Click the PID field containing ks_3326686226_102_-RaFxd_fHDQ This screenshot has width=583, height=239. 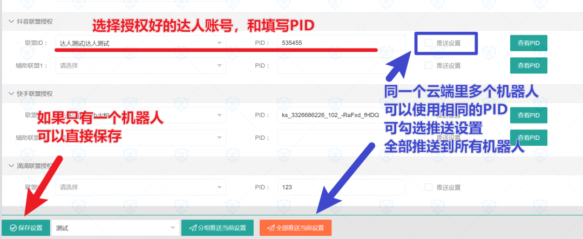[341, 115]
